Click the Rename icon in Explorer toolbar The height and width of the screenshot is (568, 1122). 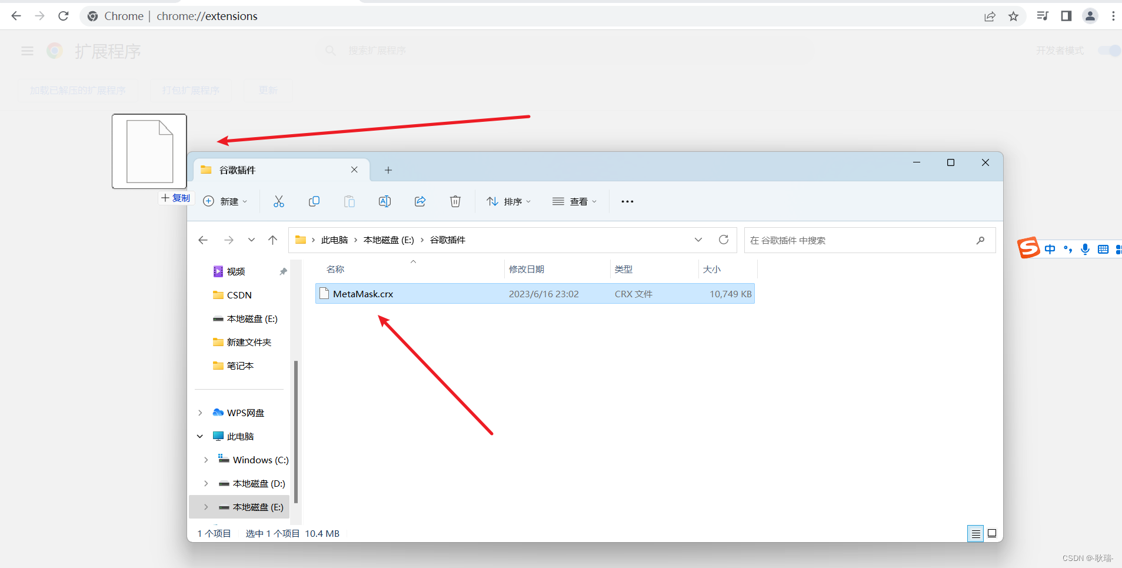(x=385, y=201)
